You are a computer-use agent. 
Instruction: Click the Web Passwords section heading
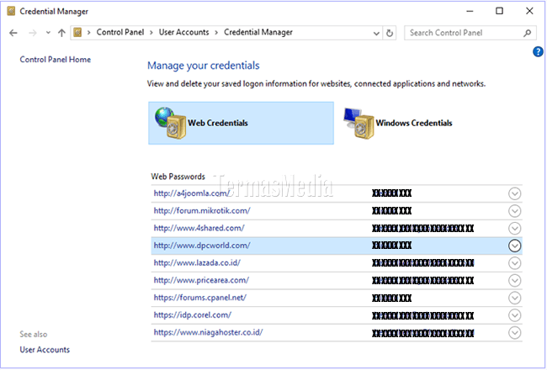(178, 177)
